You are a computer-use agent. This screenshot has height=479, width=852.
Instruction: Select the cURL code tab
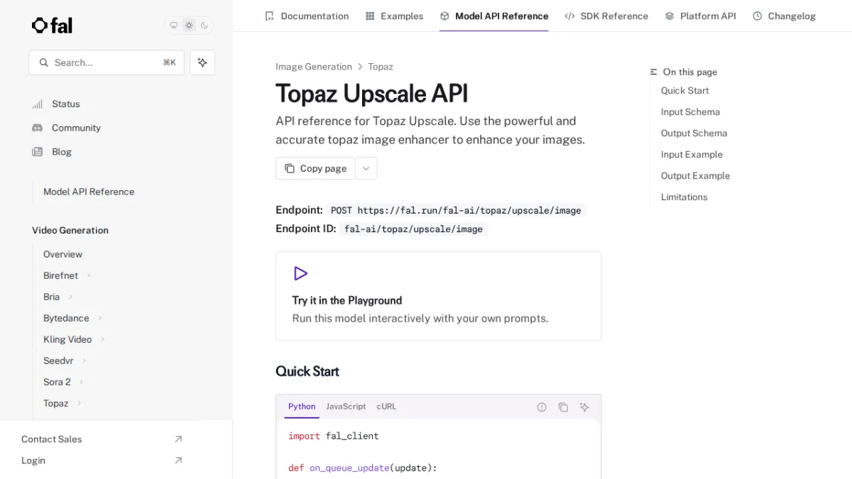386,407
